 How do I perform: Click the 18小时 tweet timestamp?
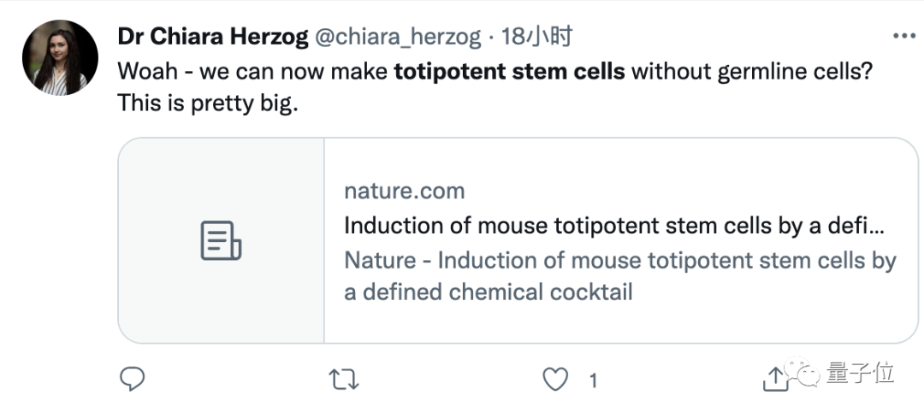pyautogui.click(x=536, y=37)
